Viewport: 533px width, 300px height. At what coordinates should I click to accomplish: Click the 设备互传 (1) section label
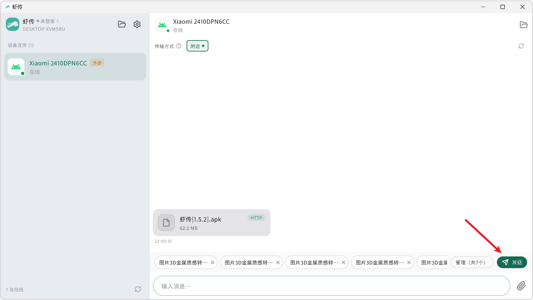point(21,45)
